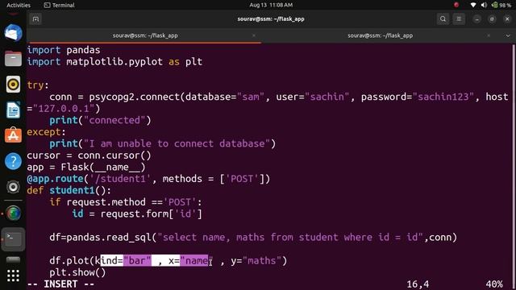The width and height of the screenshot is (516, 290).
Task: Click the "127.0.0.1" host string
Action: coord(64,109)
